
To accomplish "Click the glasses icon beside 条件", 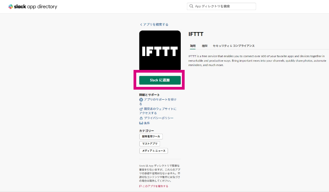I will pyautogui.click(x=141, y=123).
